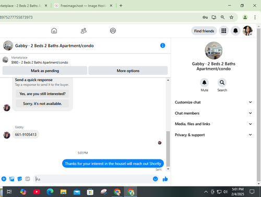Viewport: 261px width, 197px height.
Task: Click the chat scroll down arrow
Action: pos(168,169)
